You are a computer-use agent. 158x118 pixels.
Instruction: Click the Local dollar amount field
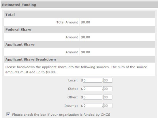click(x=93, y=80)
